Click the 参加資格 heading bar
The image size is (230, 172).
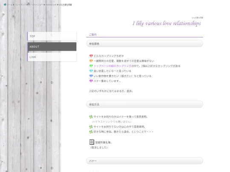pyautogui.click(x=145, y=44)
